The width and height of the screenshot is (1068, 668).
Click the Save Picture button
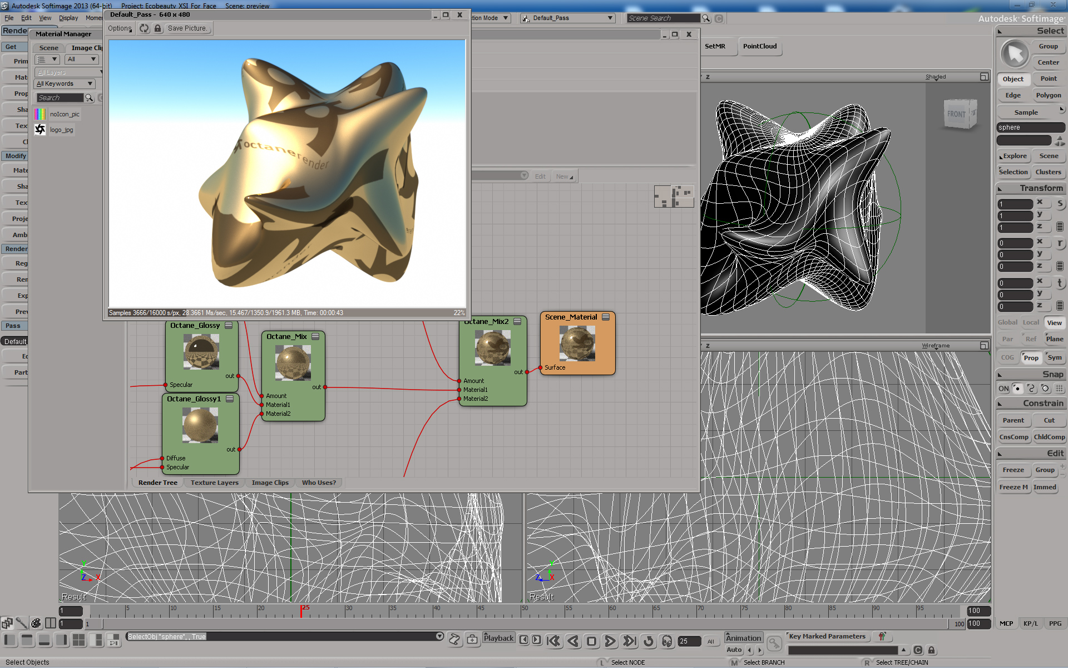tap(187, 28)
